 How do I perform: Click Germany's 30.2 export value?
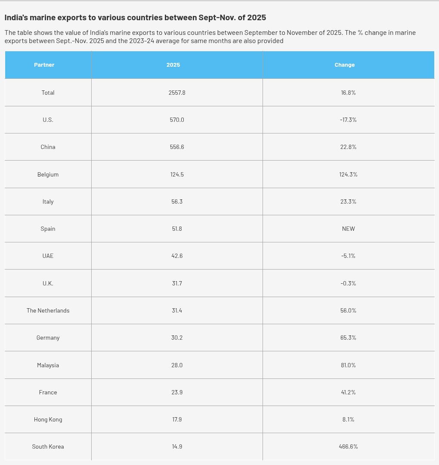click(177, 338)
